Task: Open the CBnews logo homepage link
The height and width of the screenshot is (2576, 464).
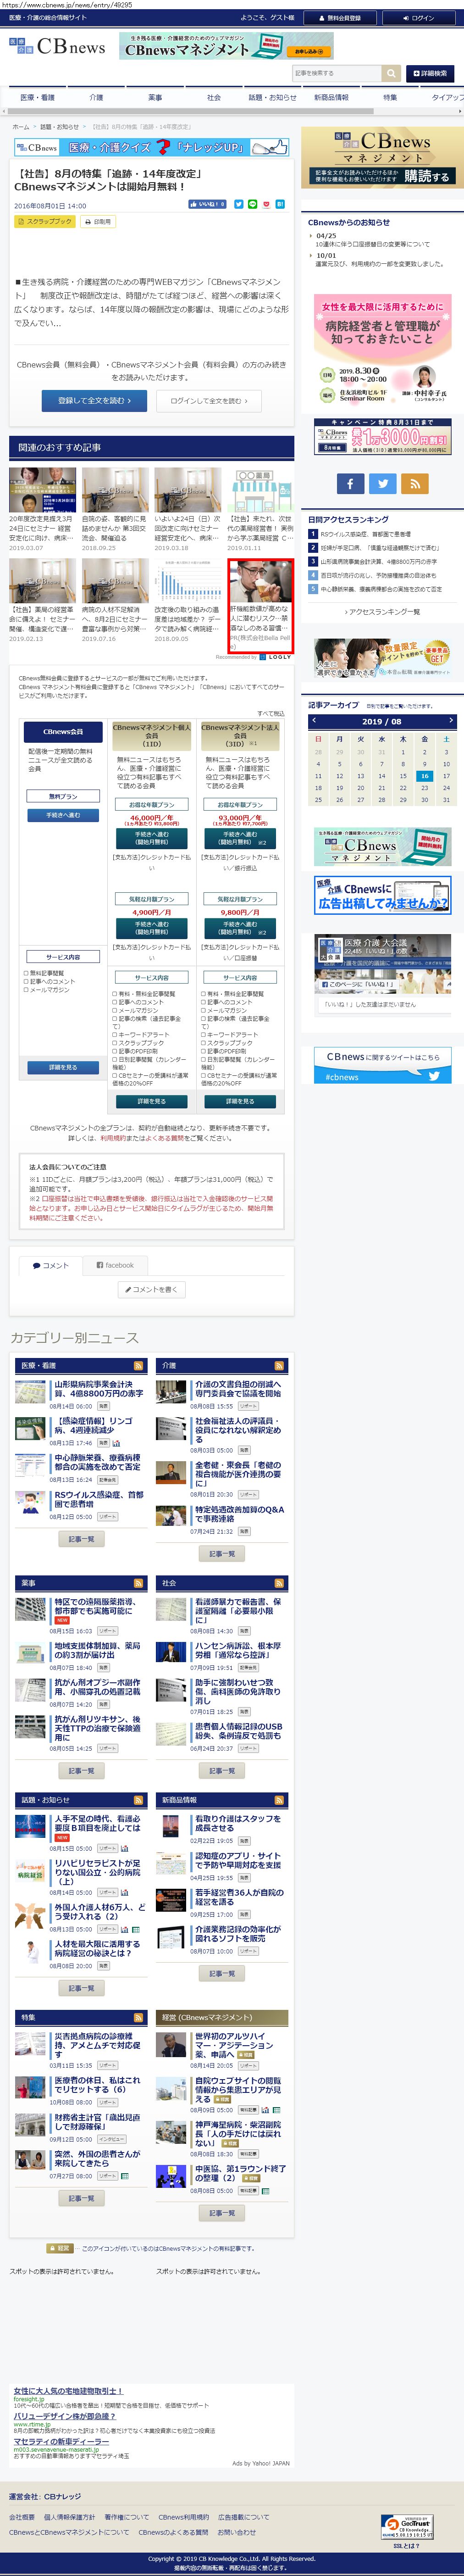Action: pos(57,46)
